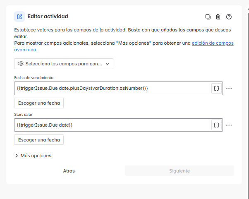249x199 pixels.
Task: Click the Editar actividad pencil icon
Action: point(19,17)
